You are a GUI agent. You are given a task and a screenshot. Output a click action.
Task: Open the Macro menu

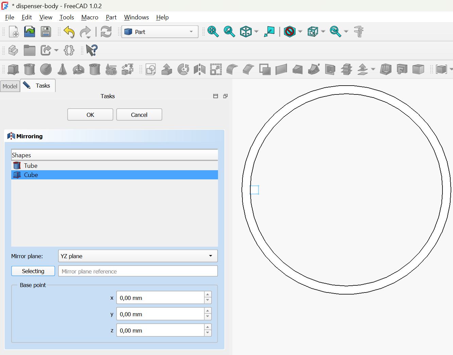pos(90,17)
